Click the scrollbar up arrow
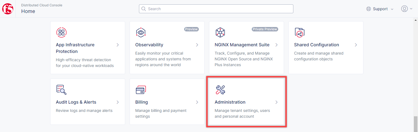418x132 pixels. (416, 20)
